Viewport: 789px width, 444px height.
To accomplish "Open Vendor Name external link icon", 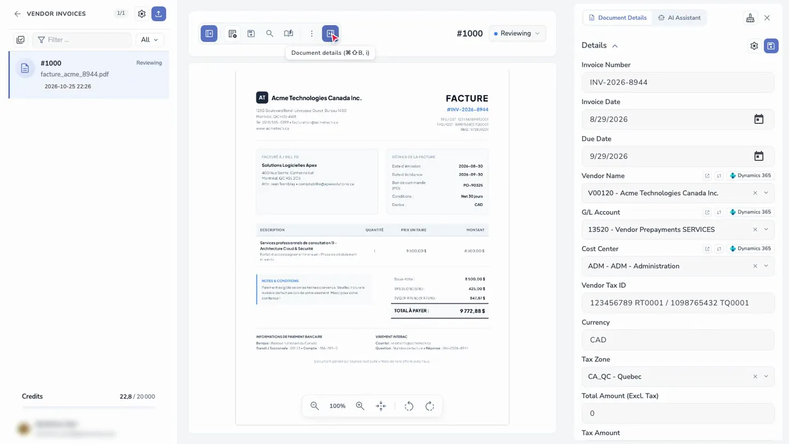I will pyautogui.click(x=707, y=176).
